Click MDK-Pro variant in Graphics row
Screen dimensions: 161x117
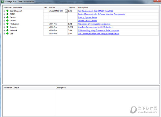click(53, 27)
